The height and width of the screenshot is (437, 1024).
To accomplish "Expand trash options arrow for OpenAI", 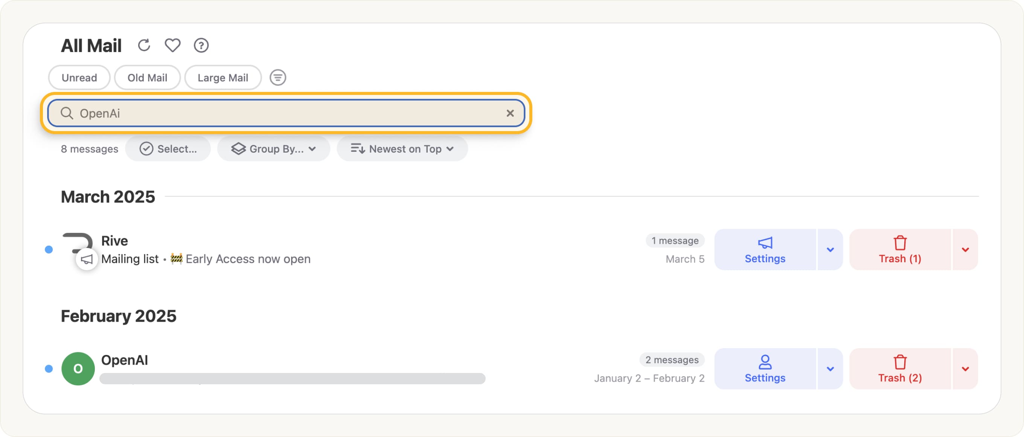I will [x=965, y=369].
